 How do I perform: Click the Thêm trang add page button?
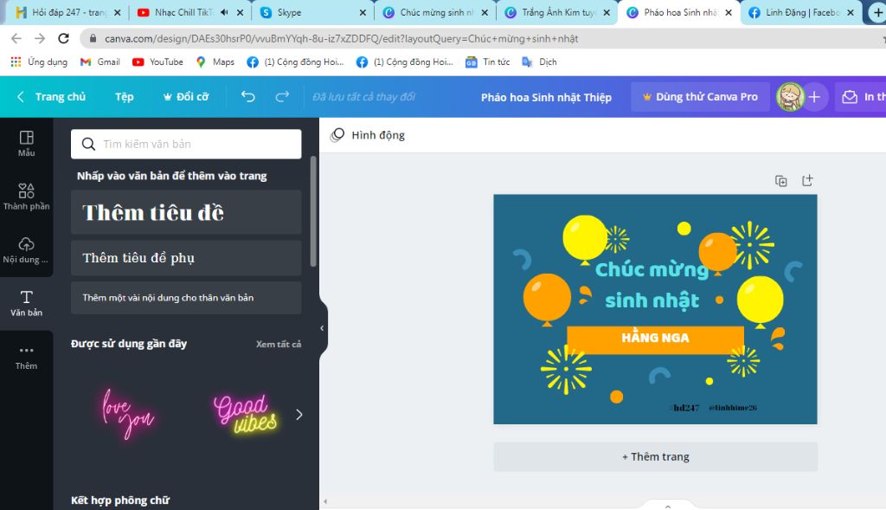656,457
